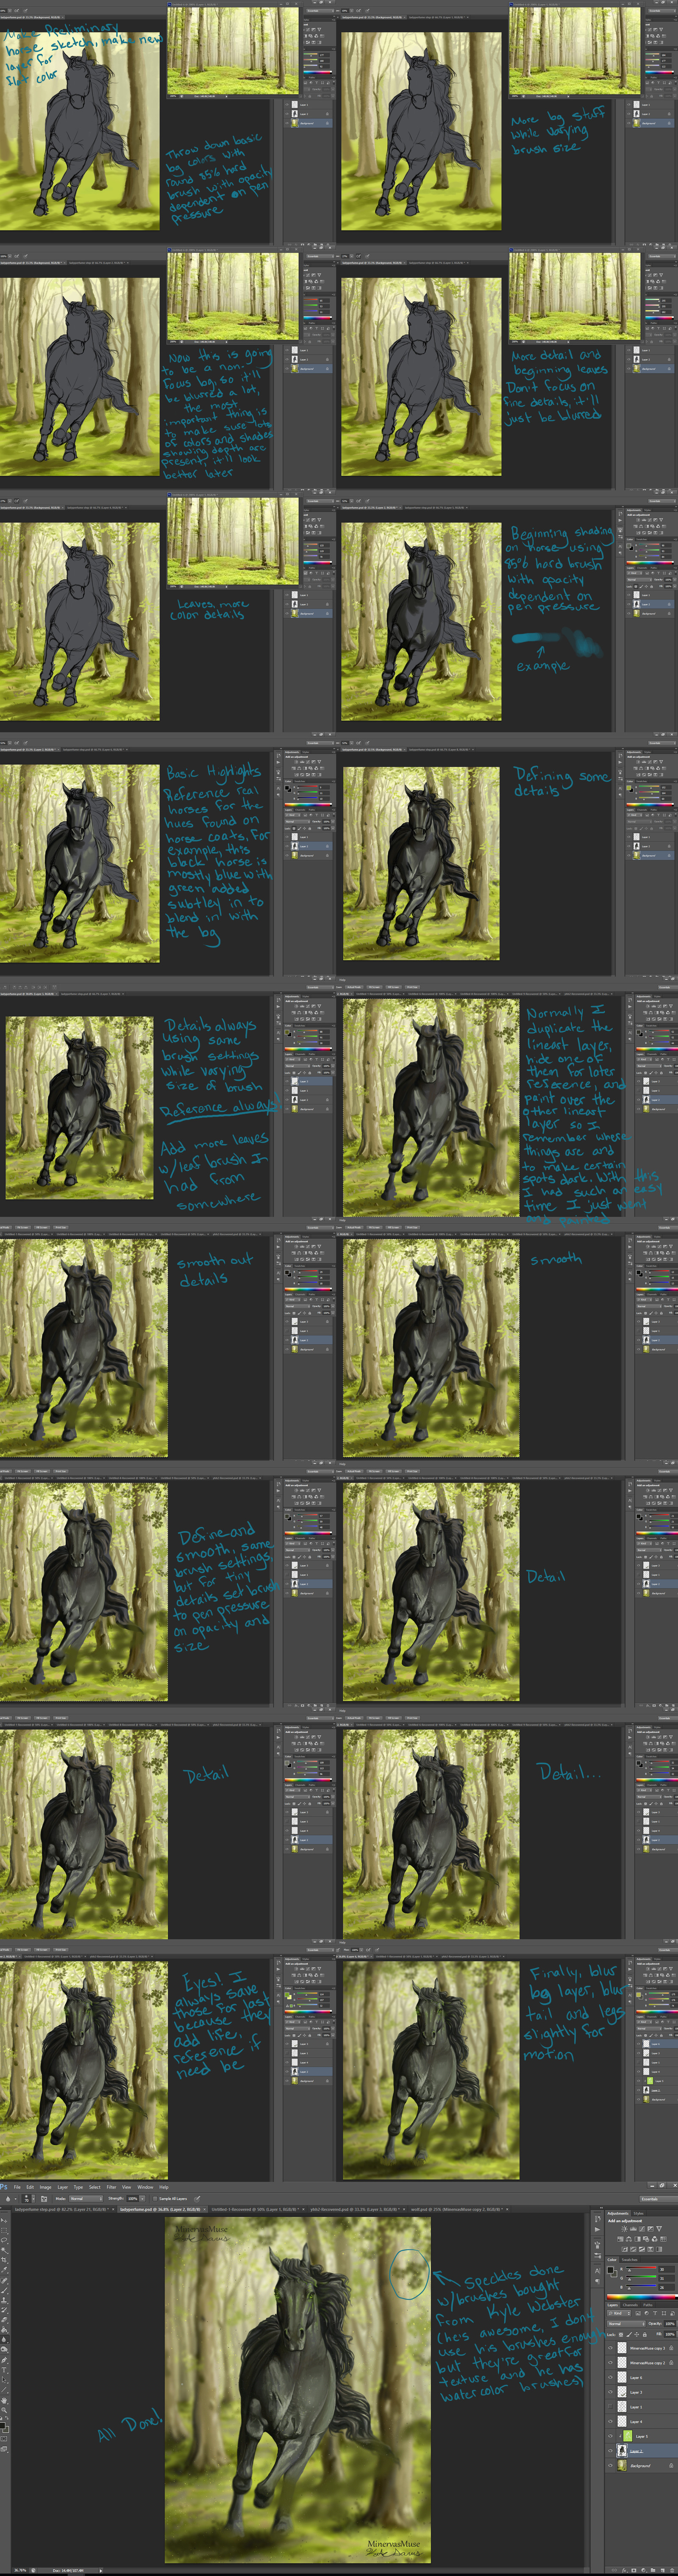Screen dimensions: 678x2576
Task: Click Lock position button in final Layers panel
Action: click(637, 2334)
